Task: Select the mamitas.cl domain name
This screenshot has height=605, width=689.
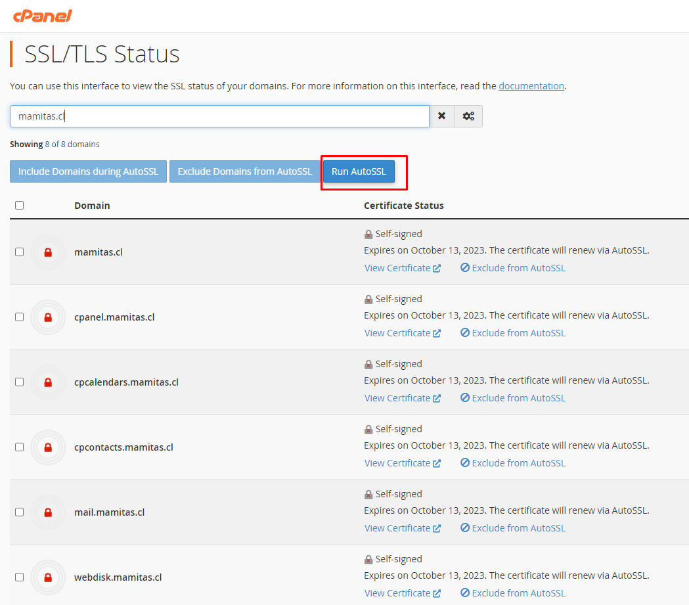Action: pyautogui.click(x=99, y=252)
